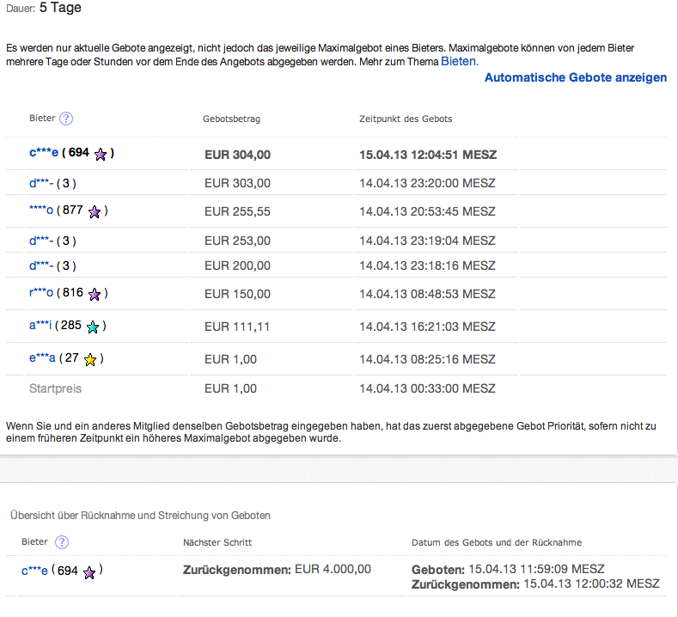The image size is (678, 617).
Task: Click the purple star beside ****o (877)
Action: [95, 211]
